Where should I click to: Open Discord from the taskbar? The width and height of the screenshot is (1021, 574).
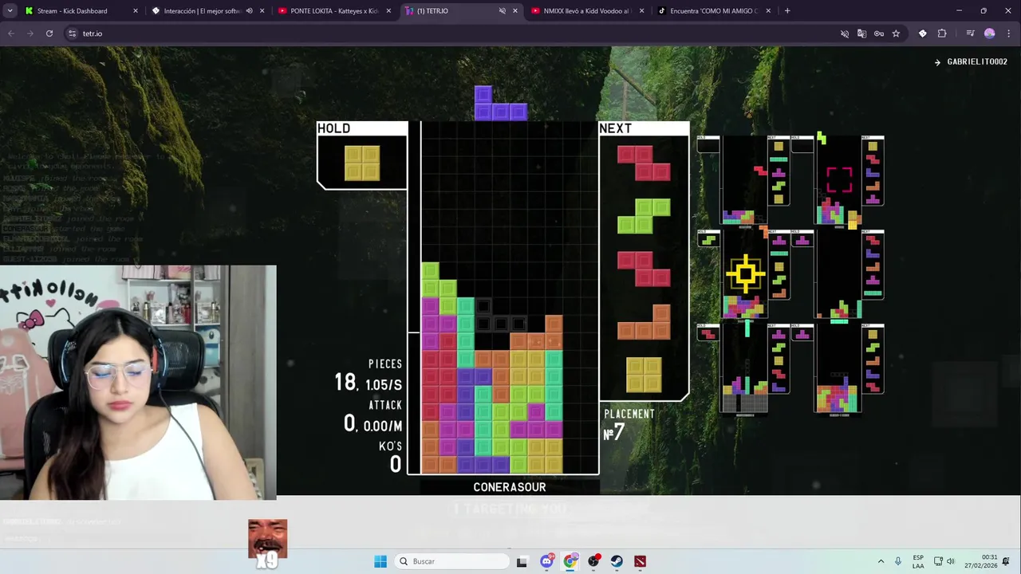pyautogui.click(x=546, y=561)
